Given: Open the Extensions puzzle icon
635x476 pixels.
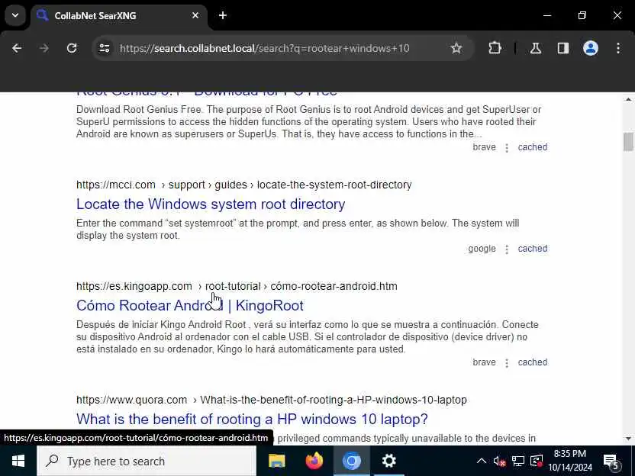Looking at the screenshot, I should coord(495,48).
